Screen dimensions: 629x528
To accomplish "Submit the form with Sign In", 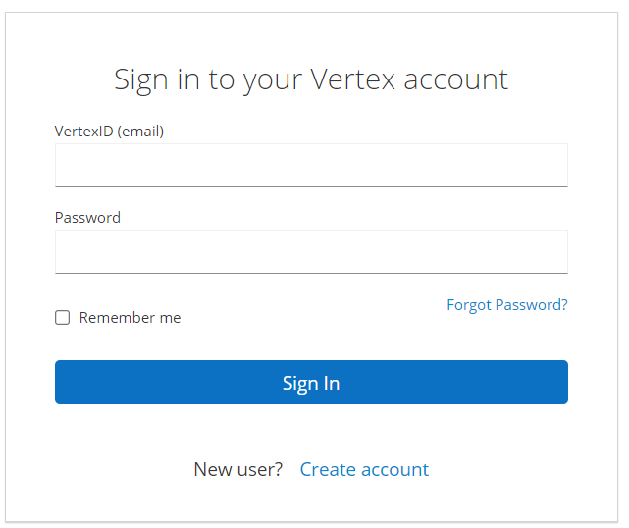I will point(311,383).
